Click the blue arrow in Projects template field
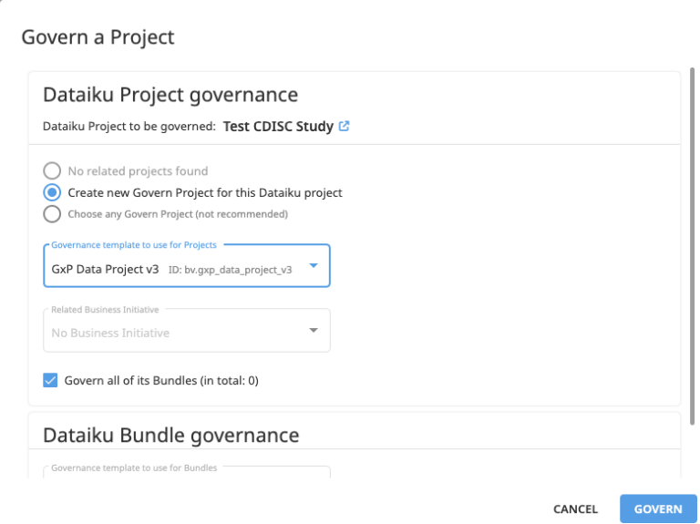 click(x=314, y=265)
